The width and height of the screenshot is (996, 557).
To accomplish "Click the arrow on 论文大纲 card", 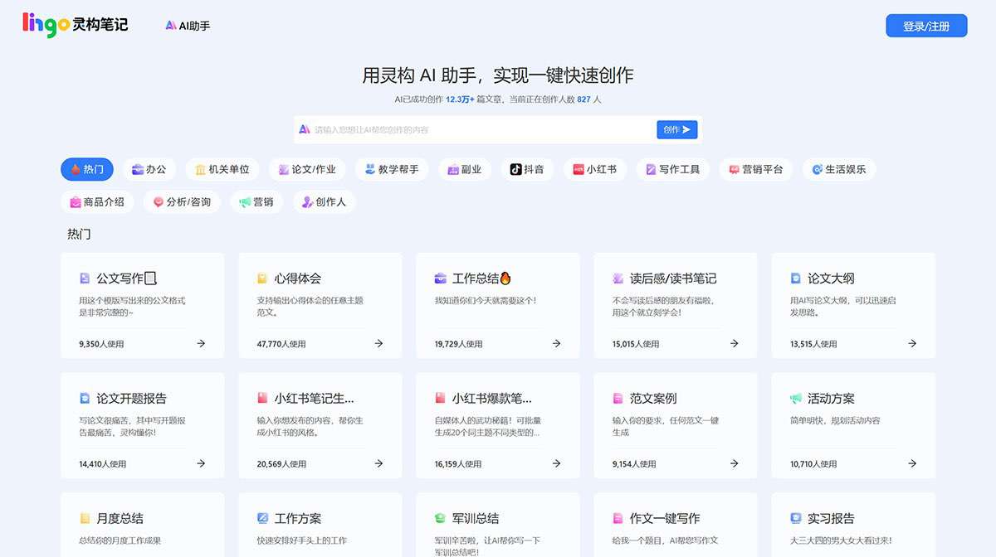I will click(x=911, y=343).
